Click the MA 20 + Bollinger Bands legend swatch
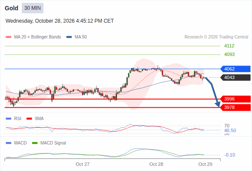The width and height of the screenshot is (252, 171). point(9,37)
